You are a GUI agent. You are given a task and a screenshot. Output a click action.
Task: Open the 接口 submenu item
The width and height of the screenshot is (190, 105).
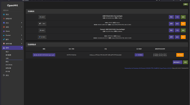7,52
